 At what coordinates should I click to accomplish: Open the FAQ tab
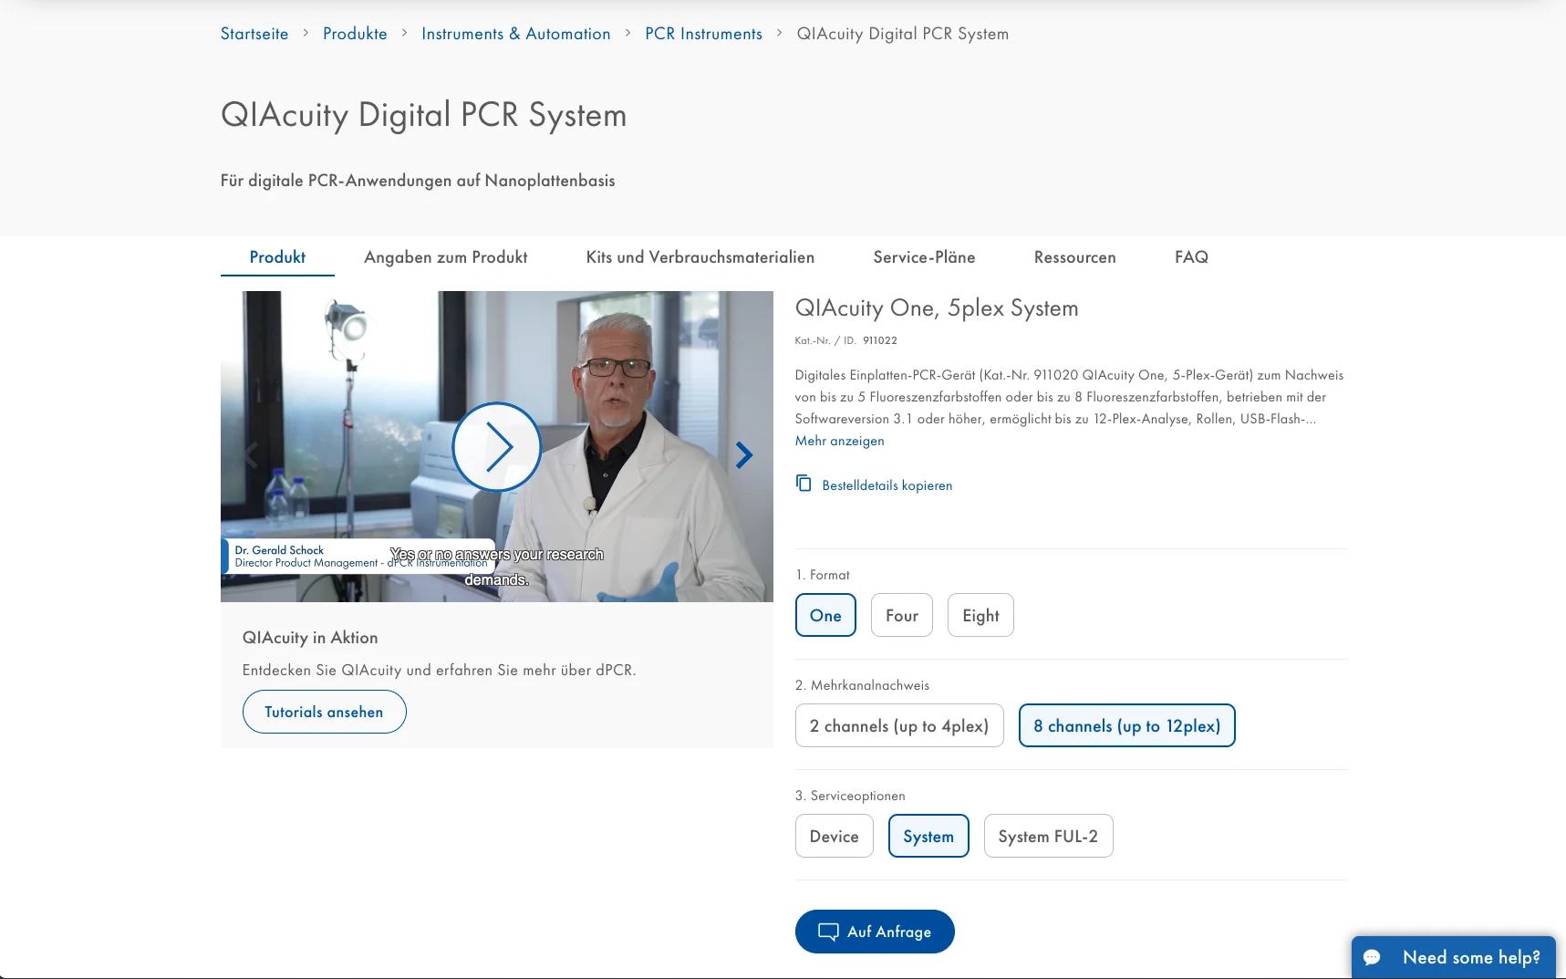[1191, 257]
